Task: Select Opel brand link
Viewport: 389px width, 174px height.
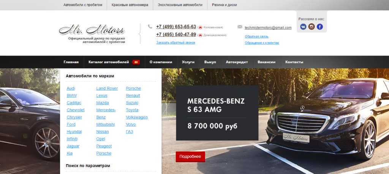Action: pos(101,139)
